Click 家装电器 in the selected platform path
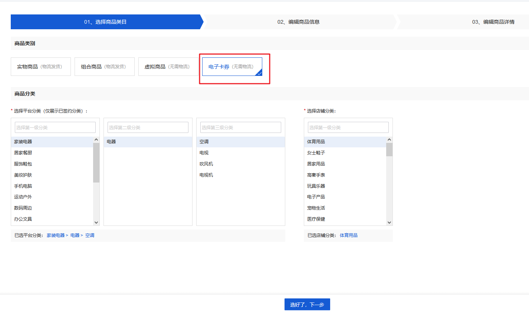Screen dimensions: 529x311 [56, 235]
